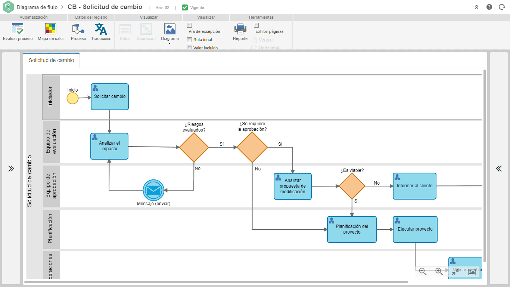
Task: Click the Vigente green check status icon
Action: [185, 7]
